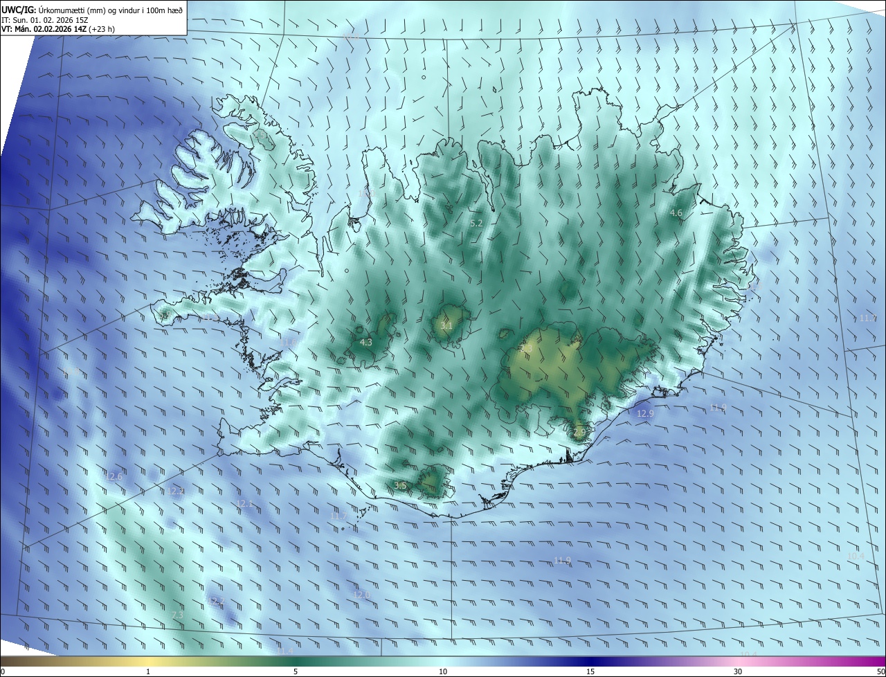The width and height of the screenshot is (886, 677).
Task: Click the 0 tick on the color scale
Action: (x=3, y=672)
